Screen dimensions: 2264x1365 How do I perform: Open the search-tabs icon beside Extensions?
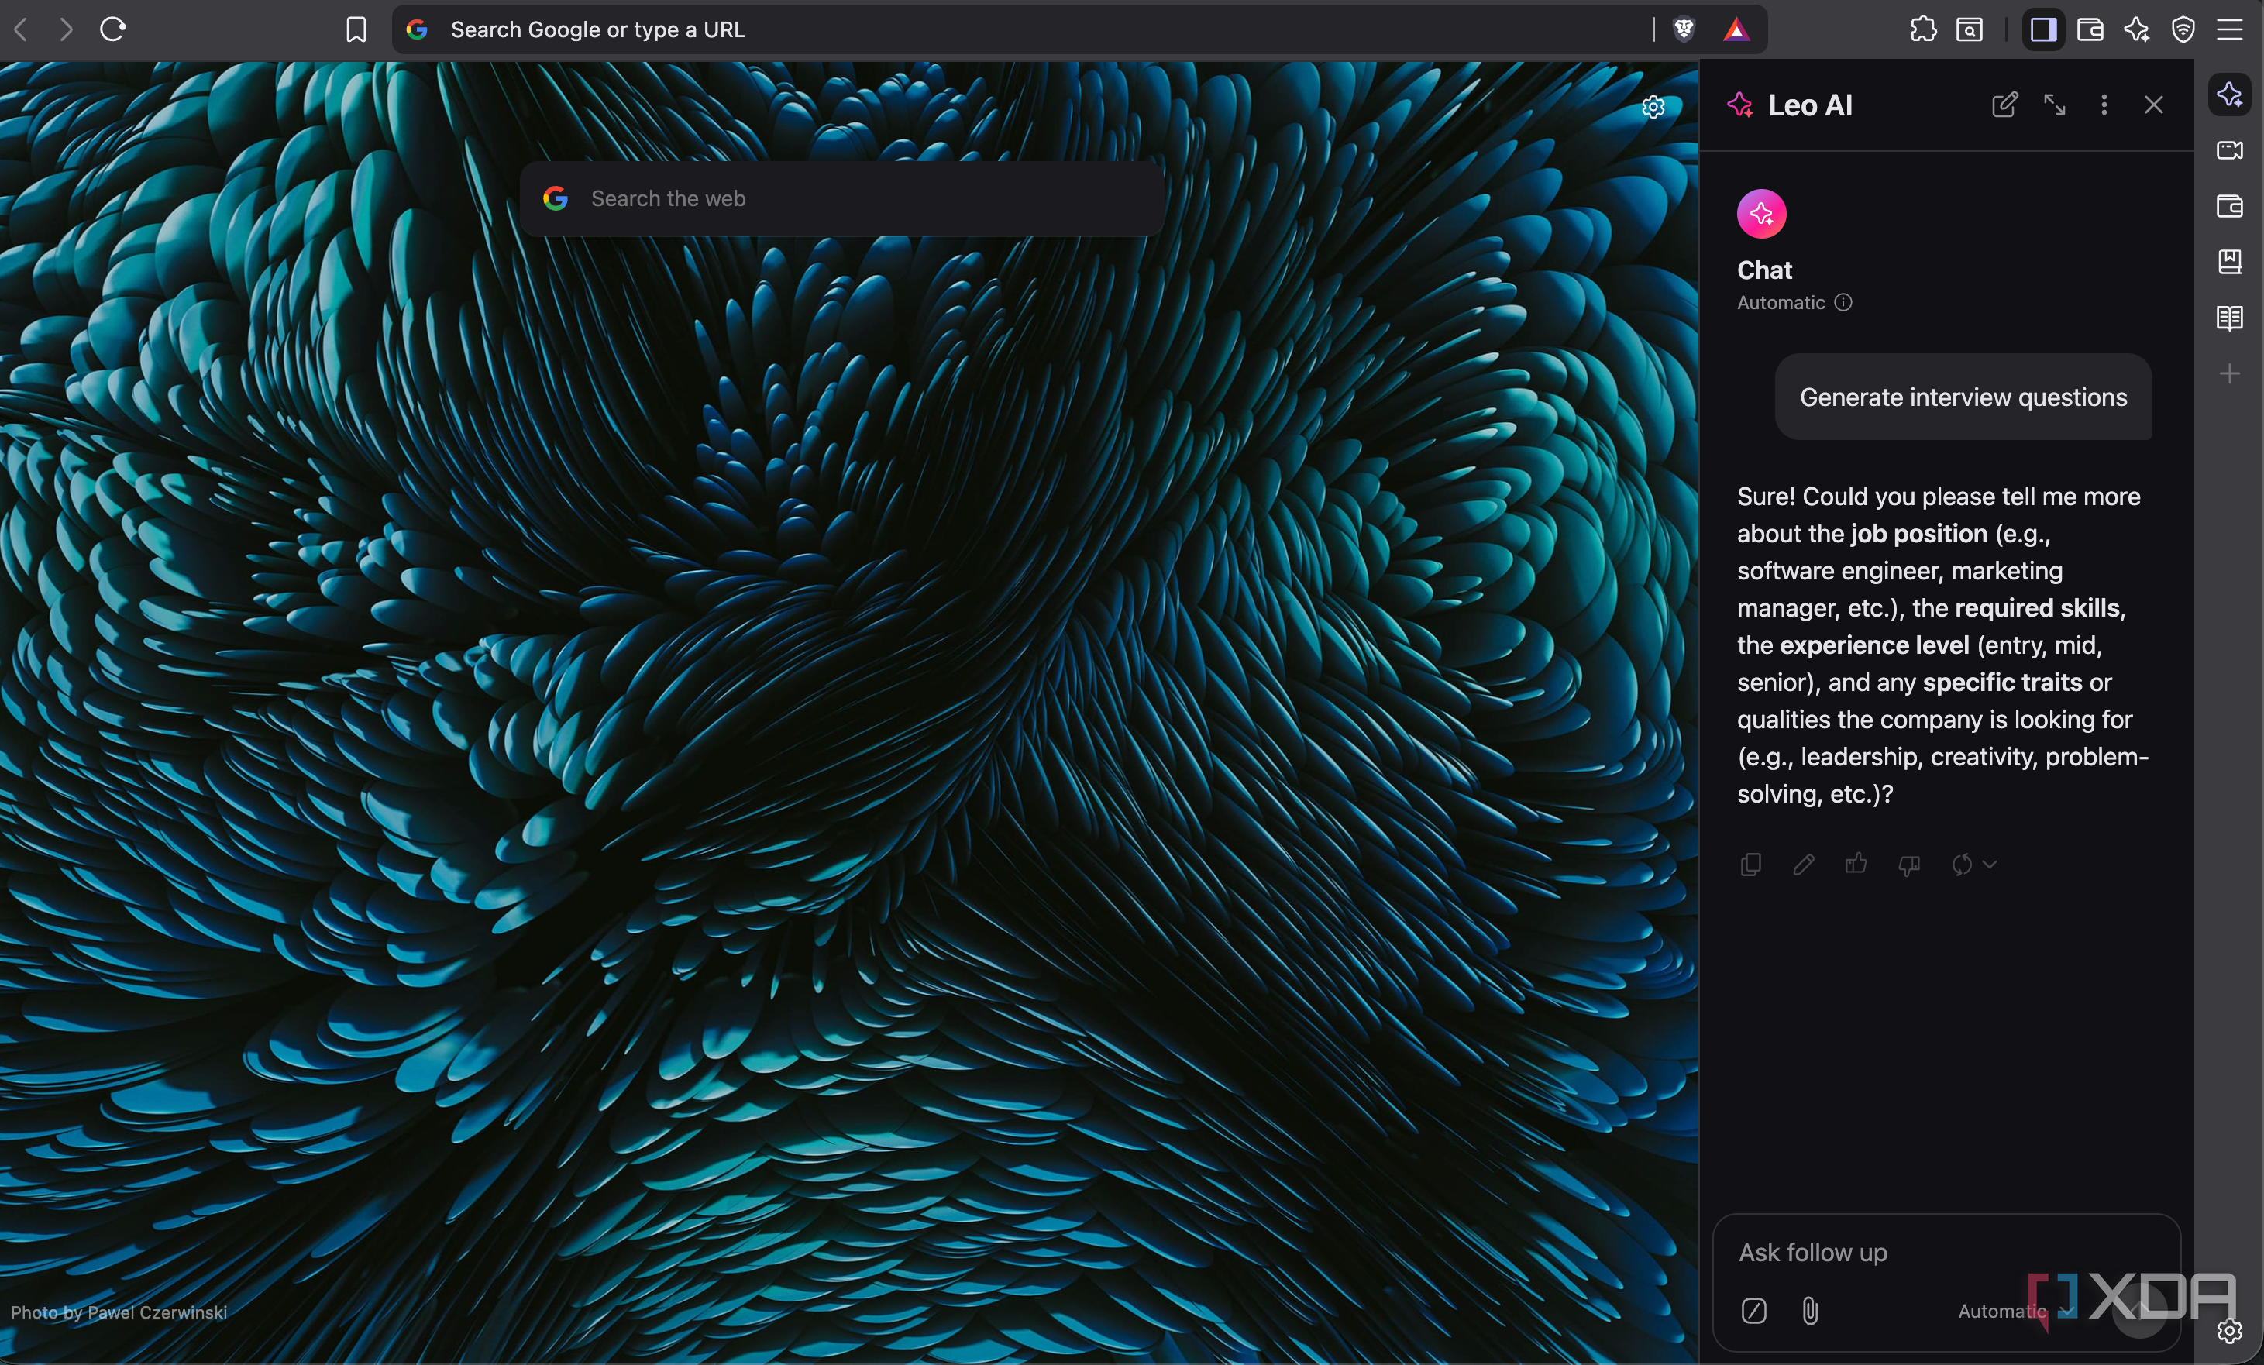coord(1969,29)
